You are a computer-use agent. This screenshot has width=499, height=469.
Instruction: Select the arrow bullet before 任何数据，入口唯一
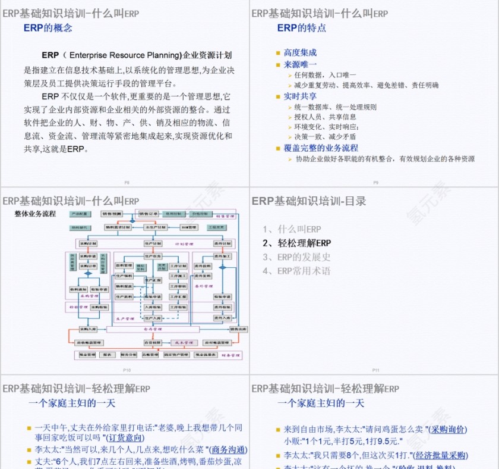(x=290, y=74)
